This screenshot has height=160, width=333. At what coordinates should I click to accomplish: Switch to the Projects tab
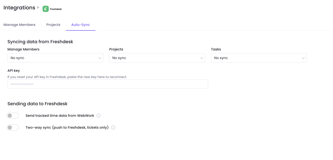[53, 25]
